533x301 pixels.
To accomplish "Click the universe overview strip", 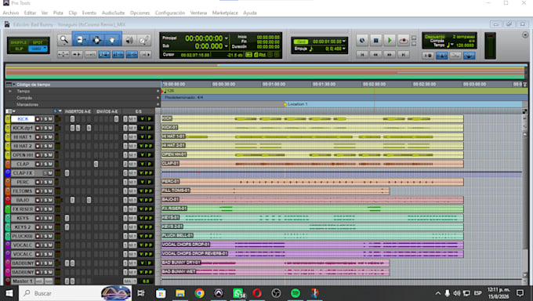I will click(265, 71).
